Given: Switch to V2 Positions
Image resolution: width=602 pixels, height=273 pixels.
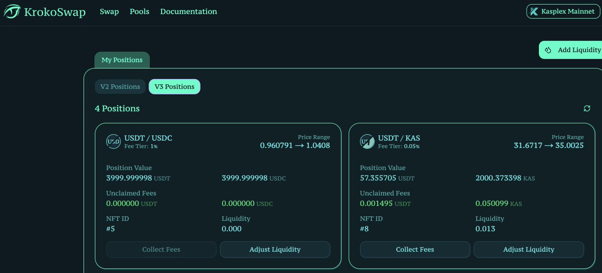Looking at the screenshot, I should 120,87.
